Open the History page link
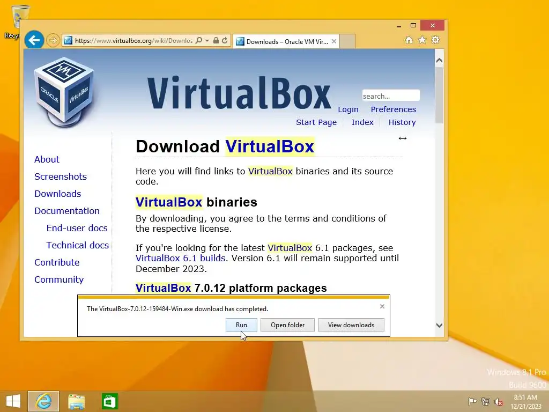The height and width of the screenshot is (412, 549). (x=402, y=122)
